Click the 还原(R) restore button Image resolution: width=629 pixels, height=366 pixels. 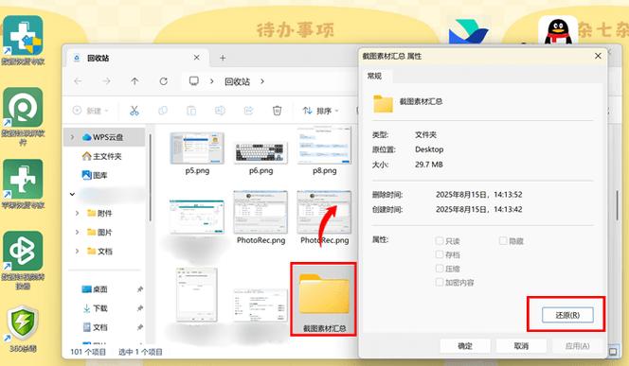pos(567,315)
